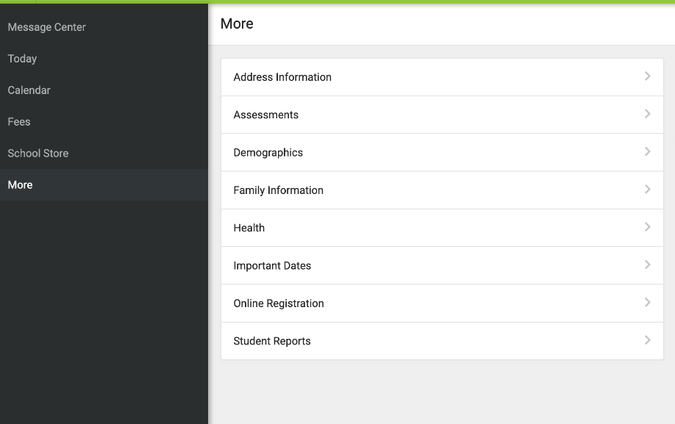Viewport: 675px width, 424px height.
Task: Open the Calendar sidebar item
Action: click(104, 90)
